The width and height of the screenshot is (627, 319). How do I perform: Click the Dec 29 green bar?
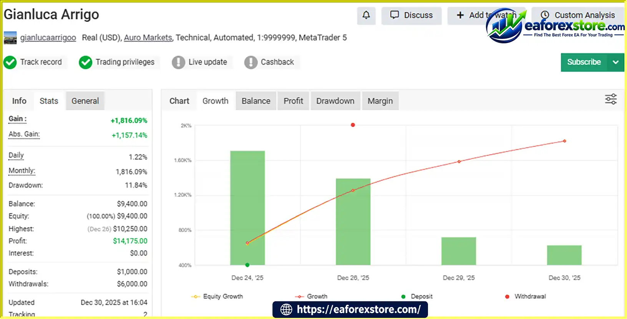459,251
